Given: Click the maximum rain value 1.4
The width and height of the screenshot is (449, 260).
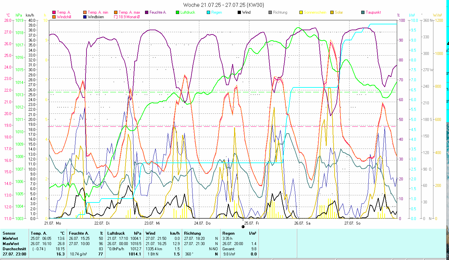Looking at the screenshot, I should coord(254,244).
